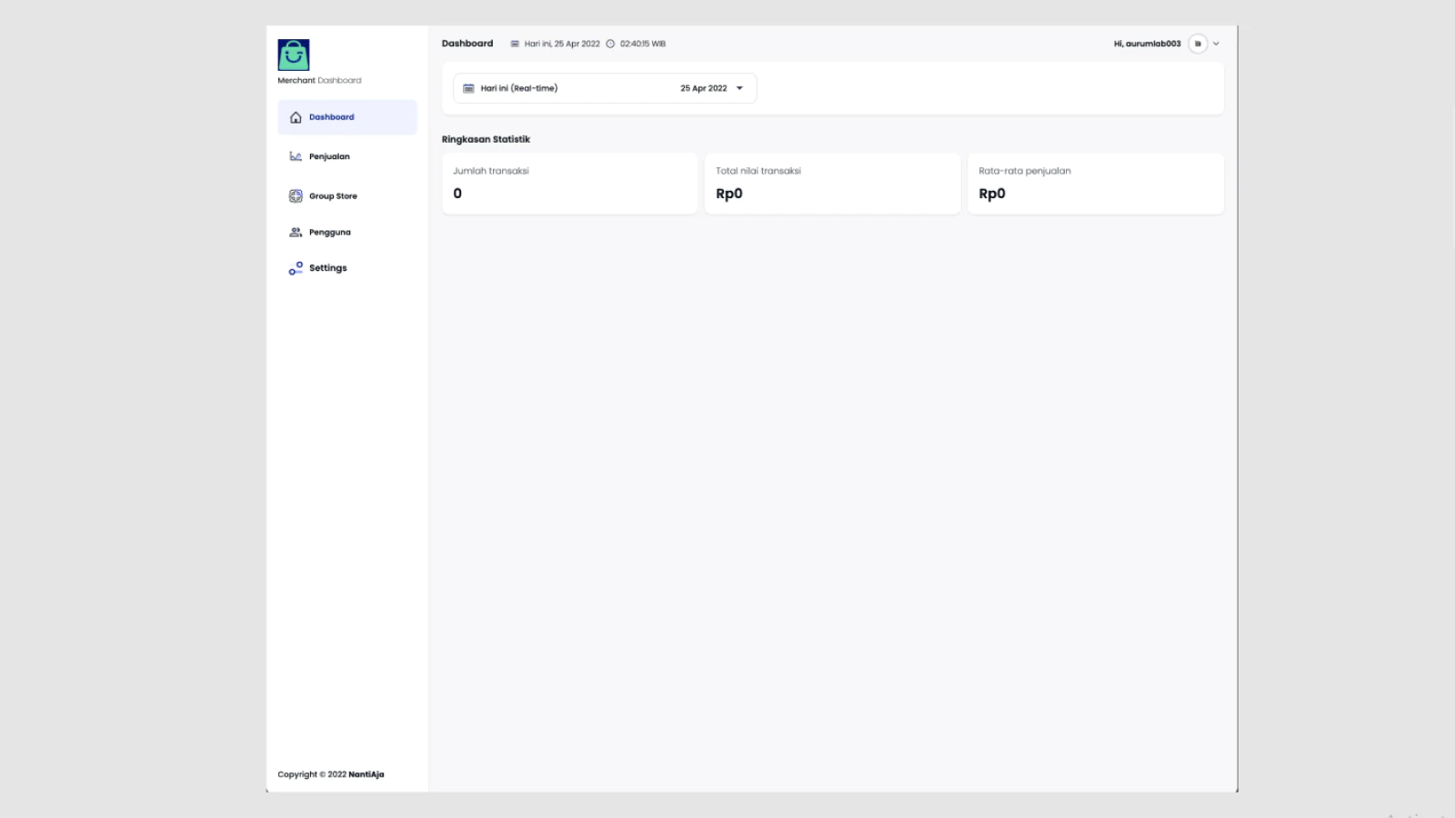Click the Settings sidebar icon
The image size is (1455, 818).
coord(296,268)
